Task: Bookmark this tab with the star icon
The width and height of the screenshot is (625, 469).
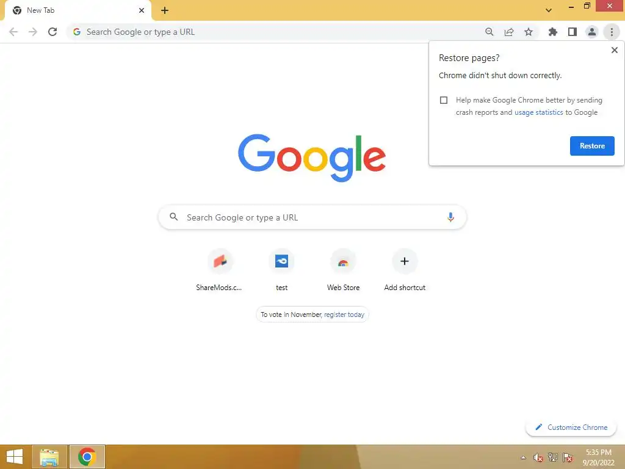Action: (529, 32)
